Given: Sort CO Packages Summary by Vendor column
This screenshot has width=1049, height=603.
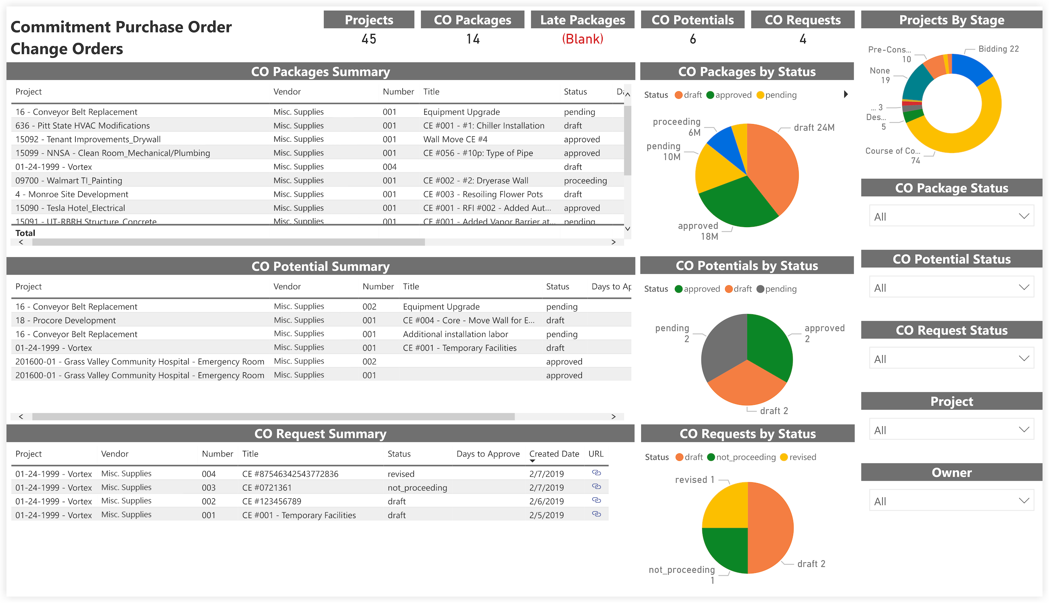Looking at the screenshot, I should [287, 91].
